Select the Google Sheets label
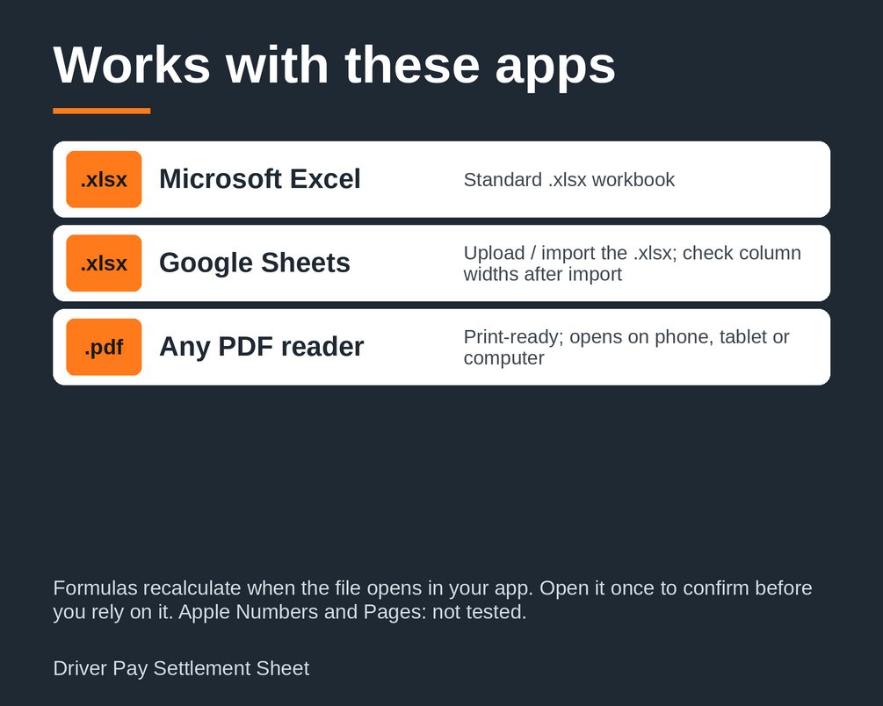Screen dimensions: 883x706 [255, 263]
